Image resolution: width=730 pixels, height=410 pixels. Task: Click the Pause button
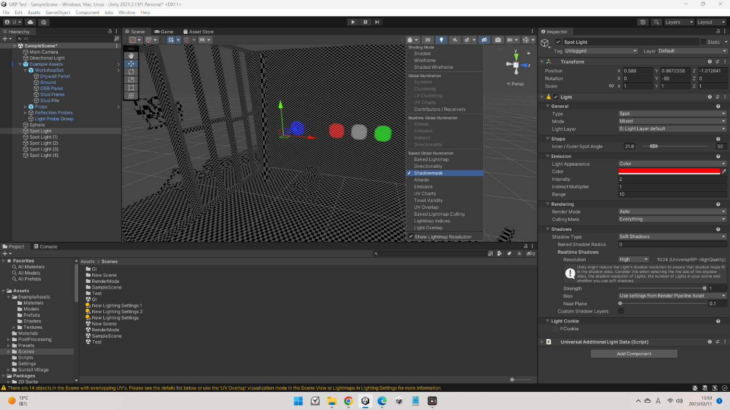pyautogui.click(x=365, y=22)
